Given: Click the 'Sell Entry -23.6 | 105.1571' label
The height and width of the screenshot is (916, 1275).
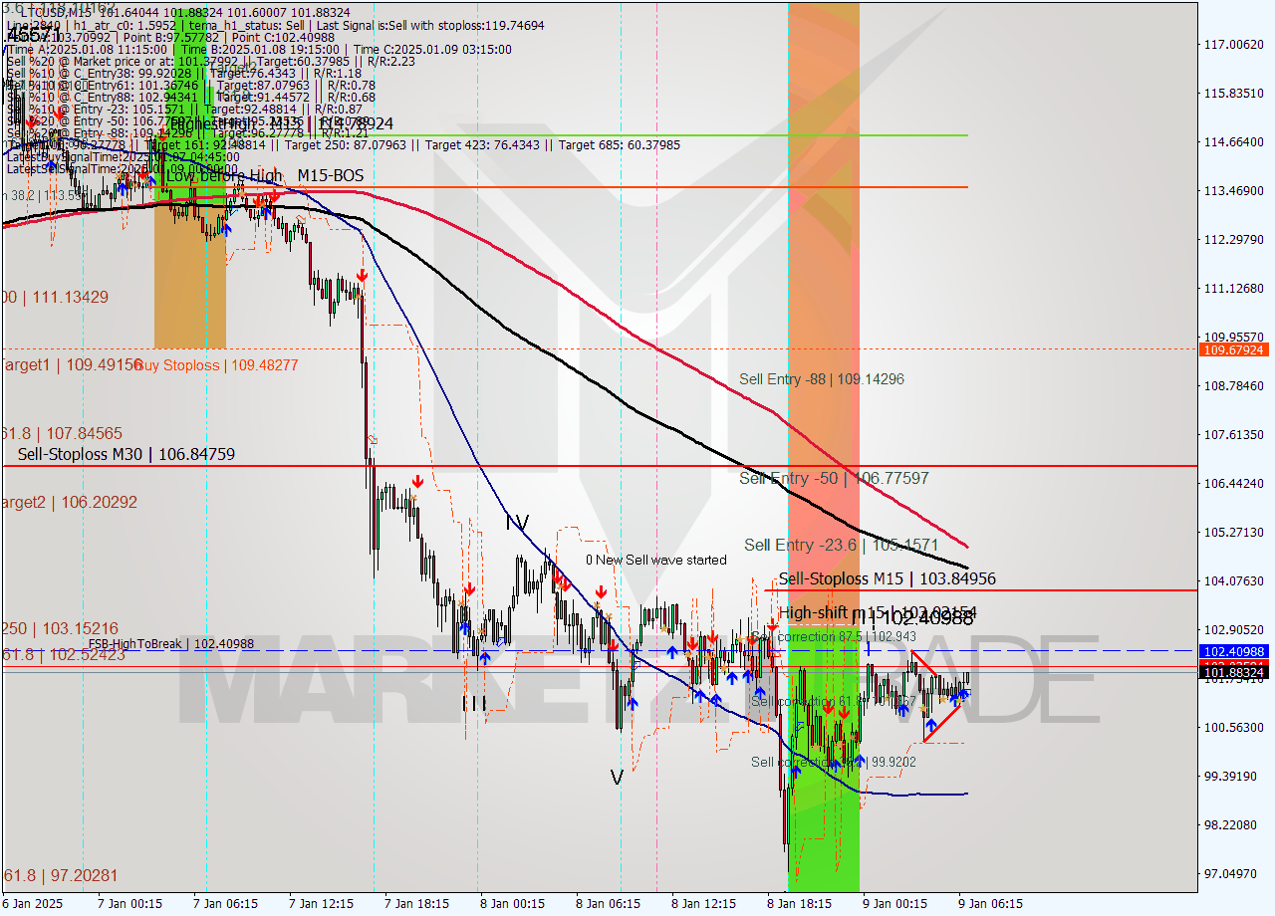Looking at the screenshot, I should pos(842,545).
